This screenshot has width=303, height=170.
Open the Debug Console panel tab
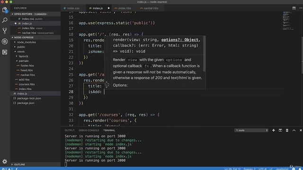coord(89,130)
